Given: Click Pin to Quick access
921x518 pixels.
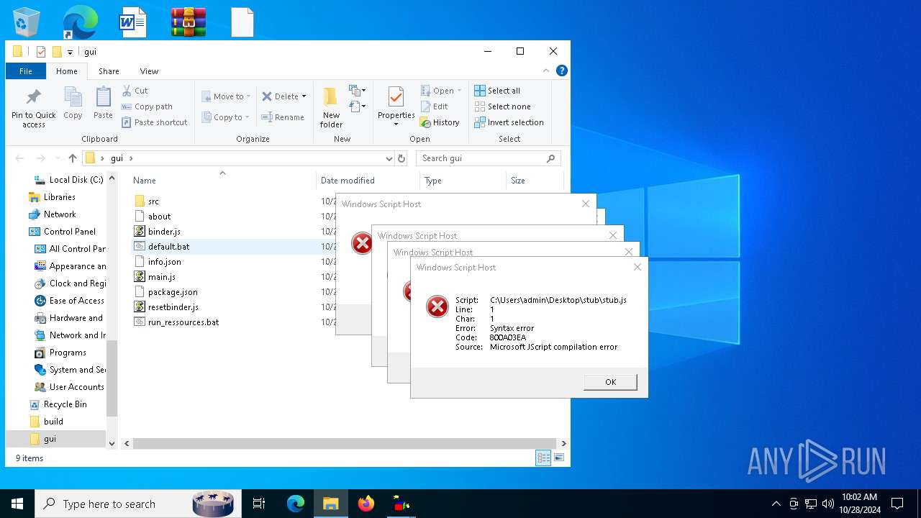Looking at the screenshot, I should coord(33,108).
